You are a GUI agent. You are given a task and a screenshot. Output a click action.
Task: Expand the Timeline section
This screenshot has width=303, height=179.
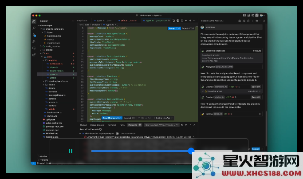(x=43, y=160)
